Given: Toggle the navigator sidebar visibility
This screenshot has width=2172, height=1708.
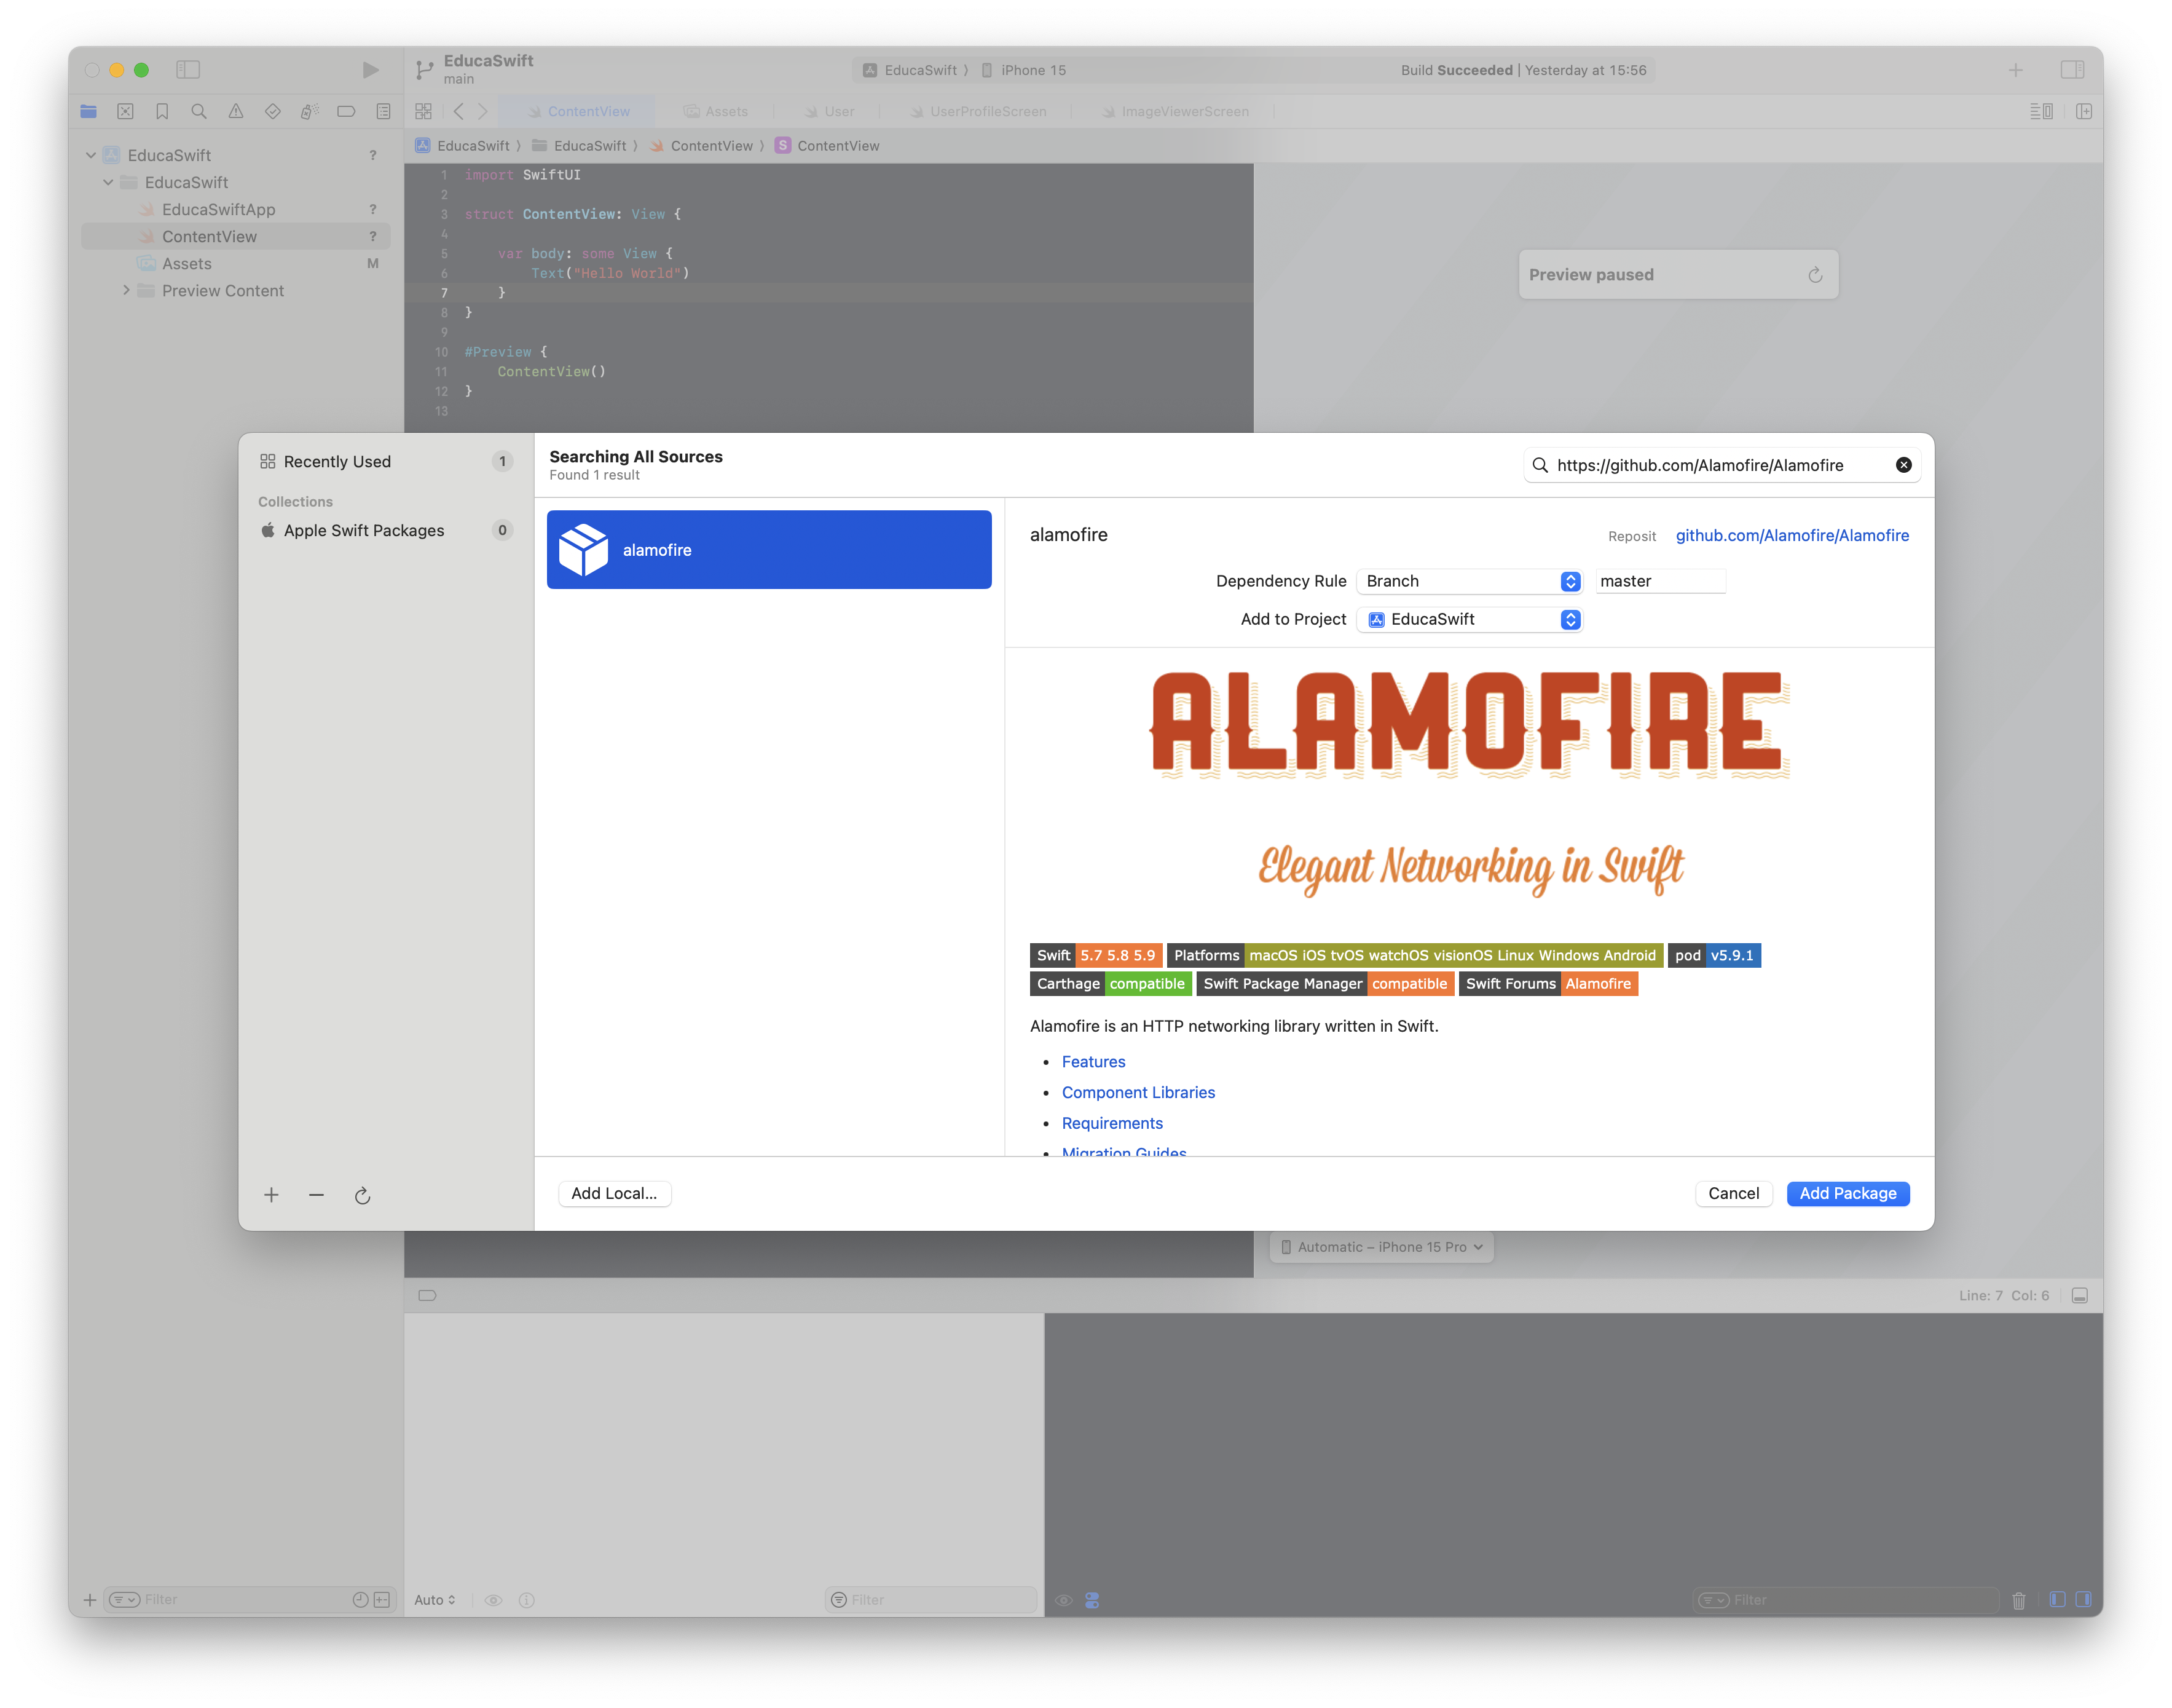Looking at the screenshot, I should tap(188, 70).
